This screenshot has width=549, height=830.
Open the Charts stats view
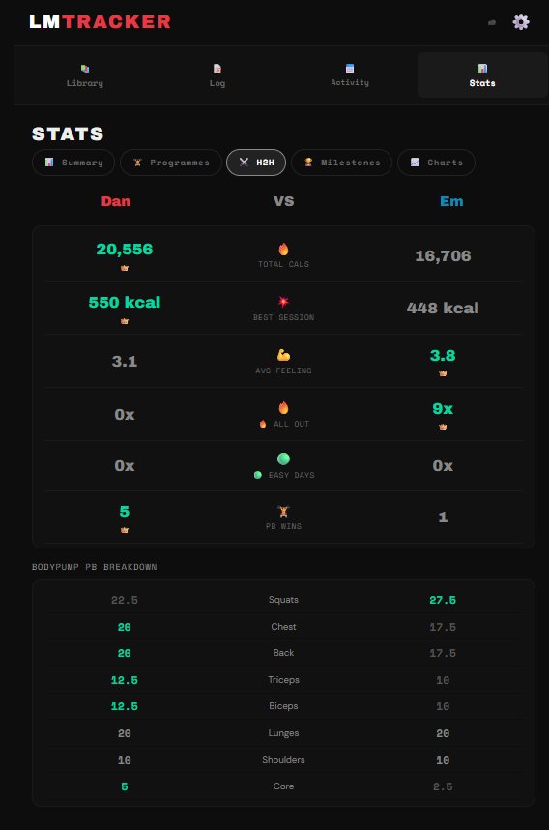tap(436, 163)
